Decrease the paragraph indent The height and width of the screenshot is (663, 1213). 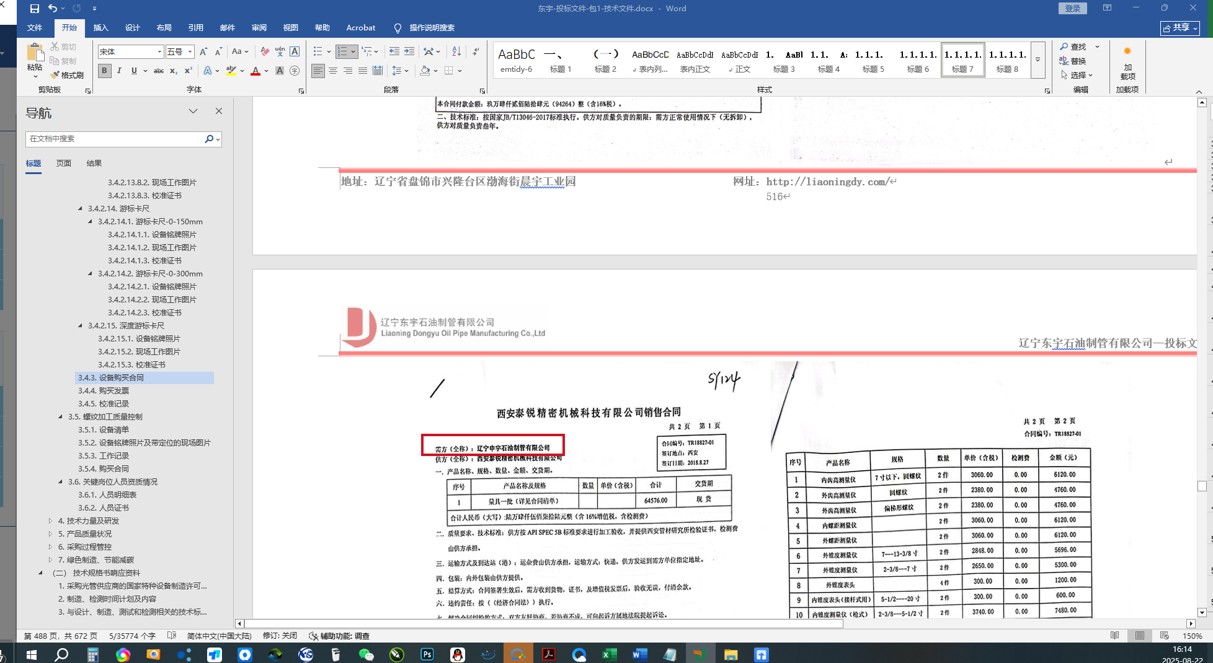394,52
